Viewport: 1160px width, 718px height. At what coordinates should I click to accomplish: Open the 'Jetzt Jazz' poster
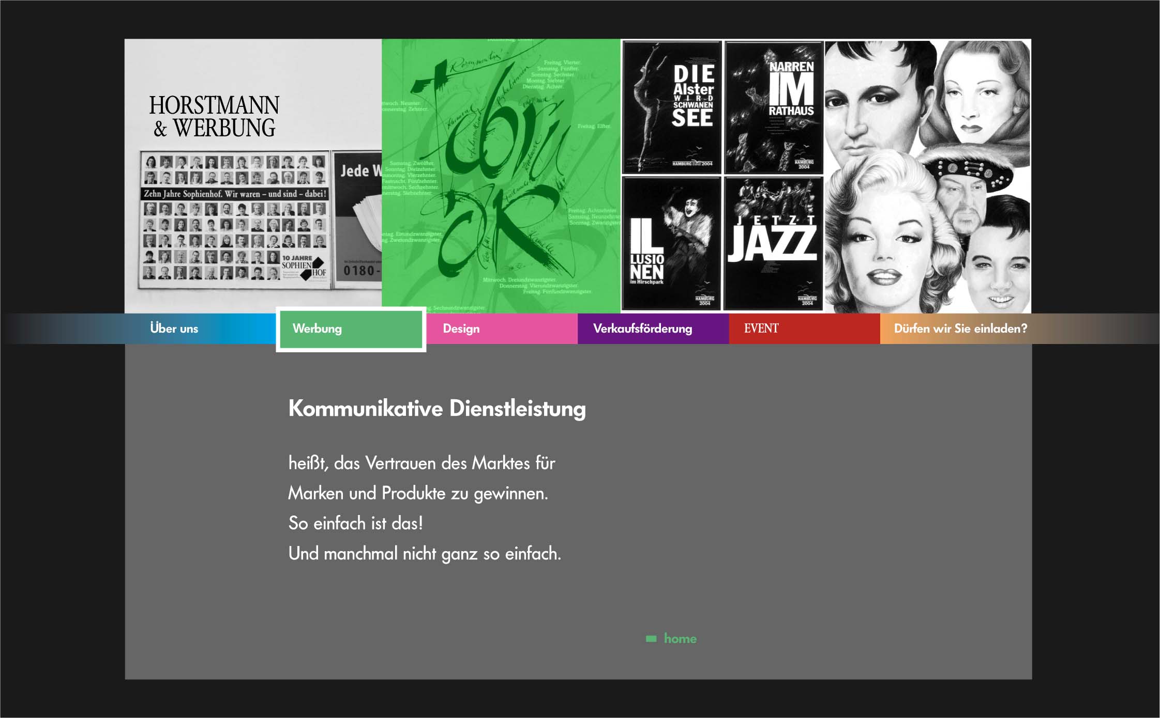(773, 243)
